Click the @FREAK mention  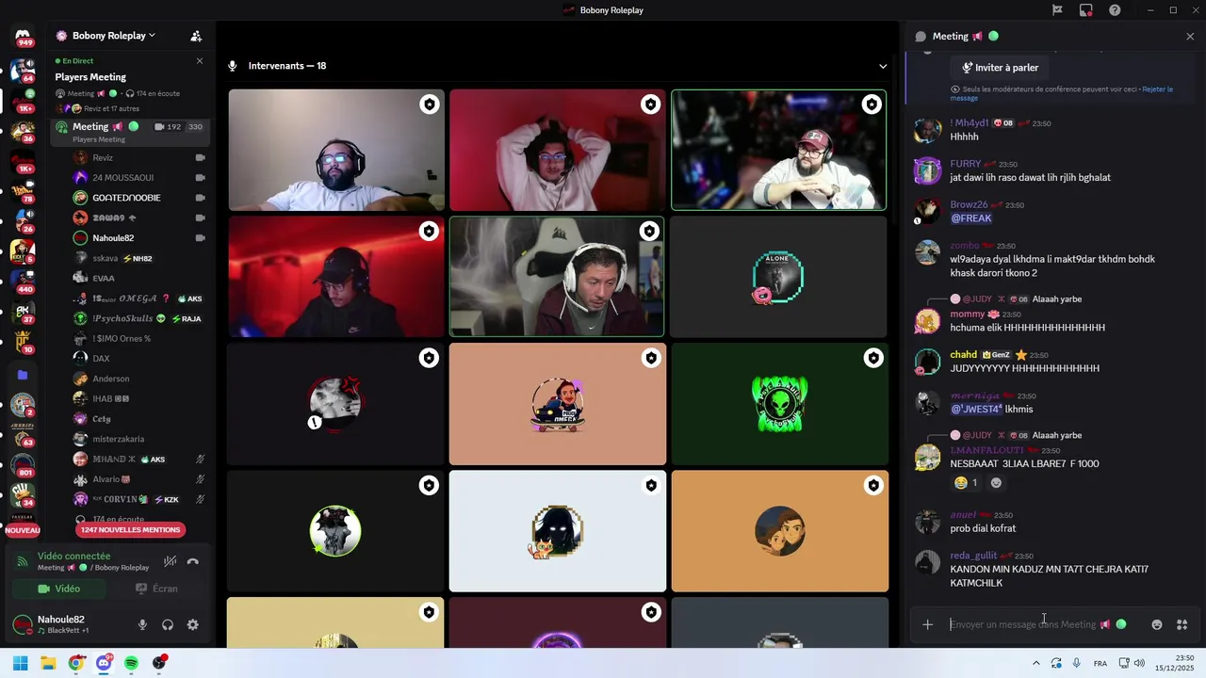(971, 218)
